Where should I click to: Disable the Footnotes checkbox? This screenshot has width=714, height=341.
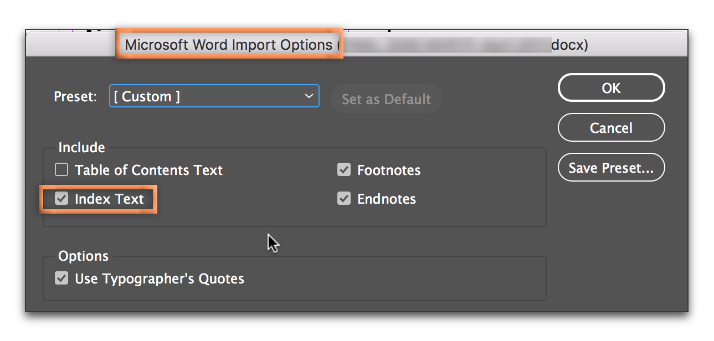[344, 169]
